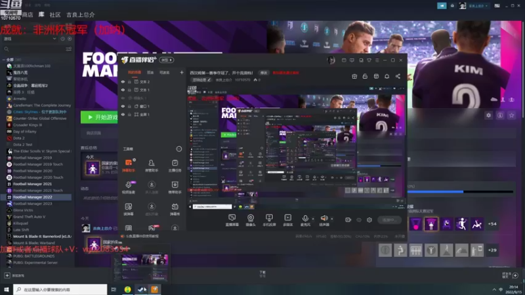Screen dimensions: 525x295
Task: Toggle visibility of 摄像头 1 source
Action: point(123,98)
